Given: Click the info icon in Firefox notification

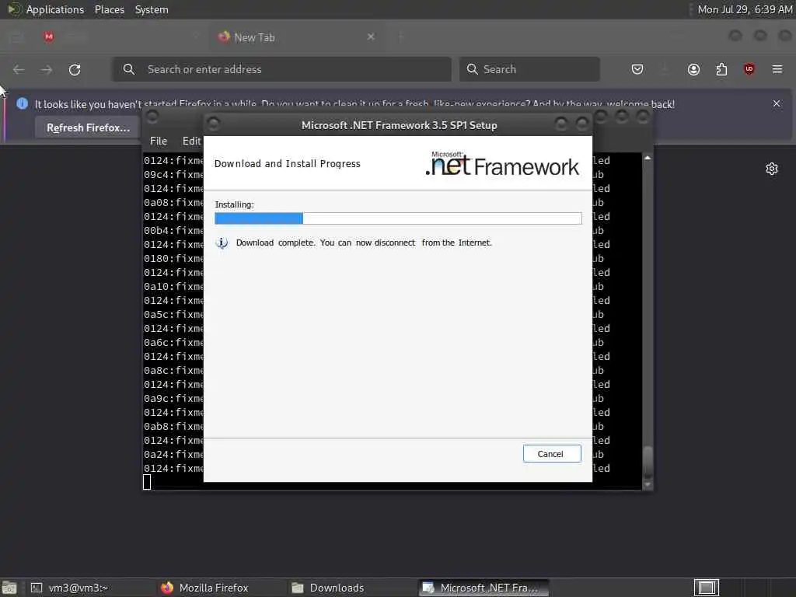Looking at the screenshot, I should pos(23,103).
